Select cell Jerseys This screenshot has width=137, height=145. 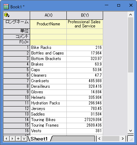click(48, 109)
